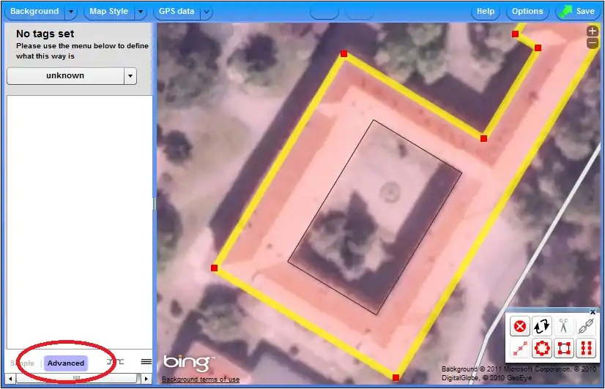Screen dimensions: 605x389
Task: Zoom out with the minus button
Action: coord(593,43)
